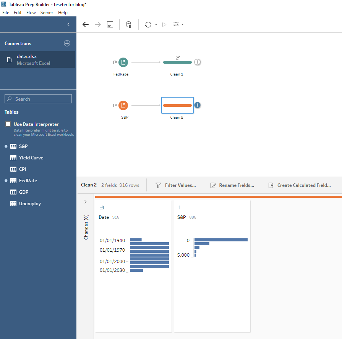Refresh the flow data with refresh icon
The image size is (342, 339).
click(148, 24)
